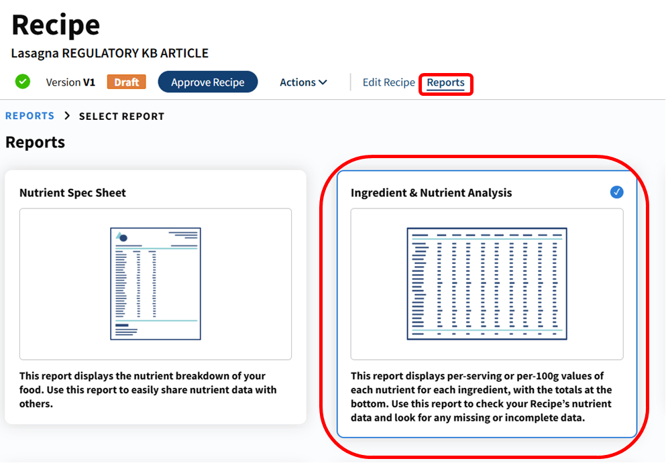Image resolution: width=666 pixels, height=463 pixels.
Task: Select the Nutrient Spec Sheet title
Action: pyautogui.click(x=72, y=192)
